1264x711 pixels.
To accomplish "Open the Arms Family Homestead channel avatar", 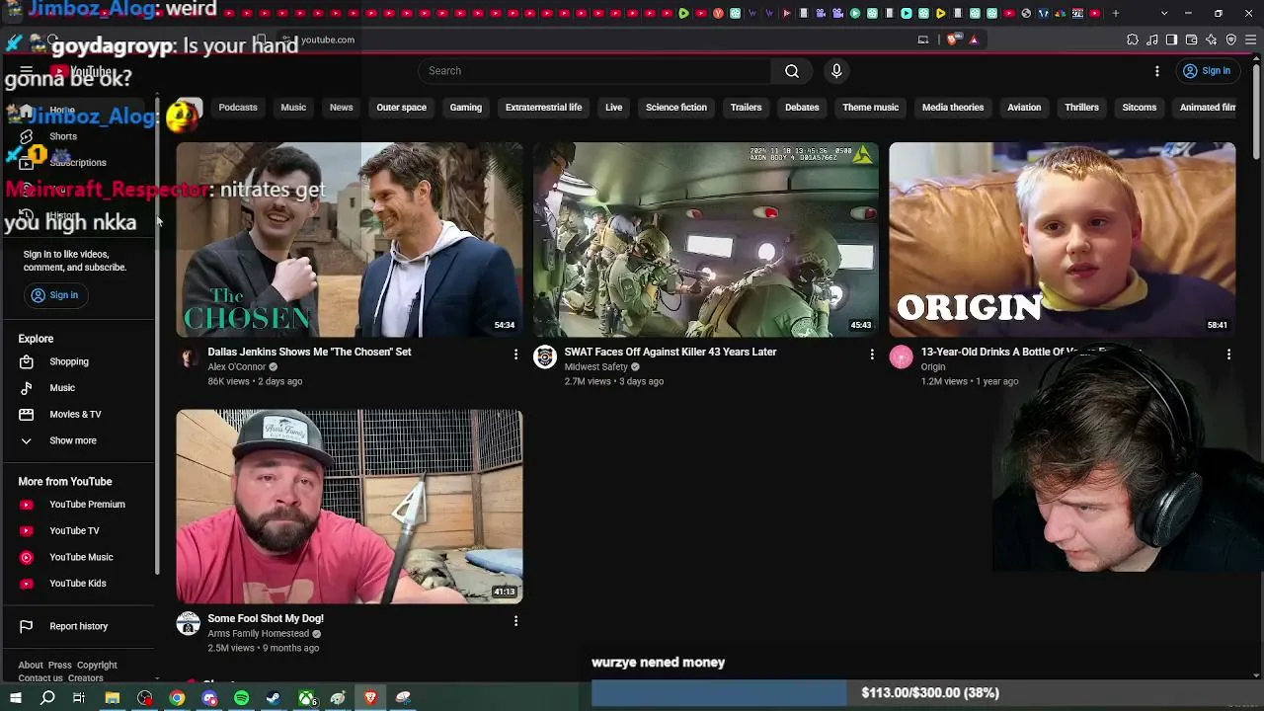I will [189, 623].
